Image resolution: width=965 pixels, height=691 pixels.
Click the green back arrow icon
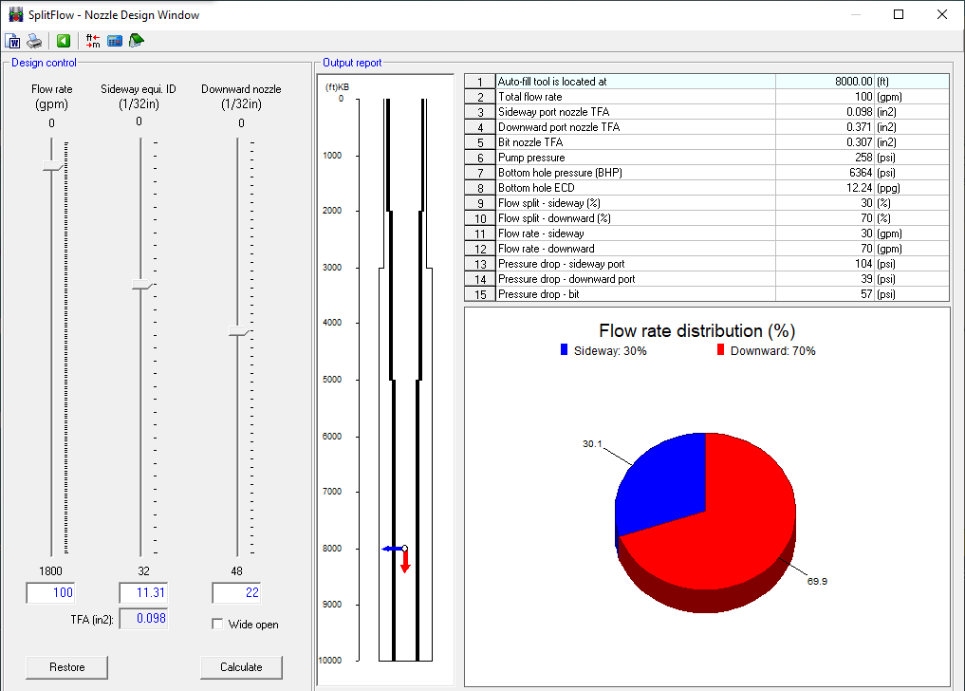64,41
